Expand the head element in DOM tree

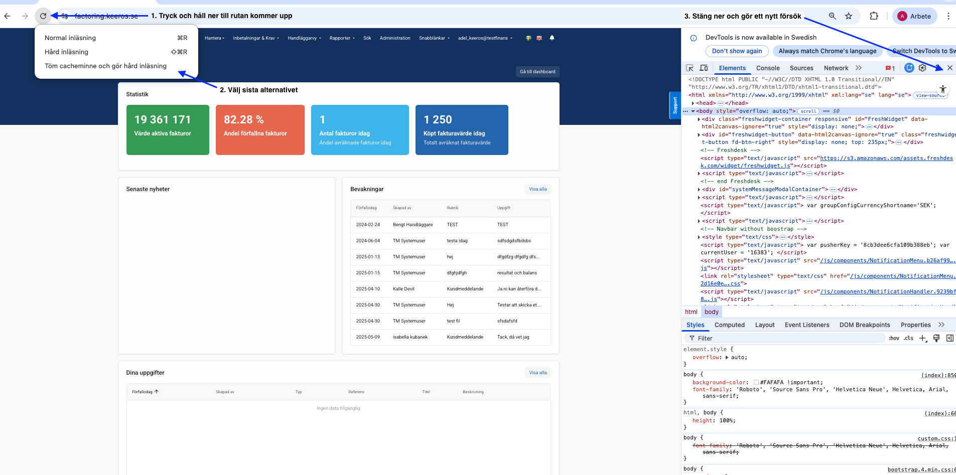pyautogui.click(x=693, y=103)
